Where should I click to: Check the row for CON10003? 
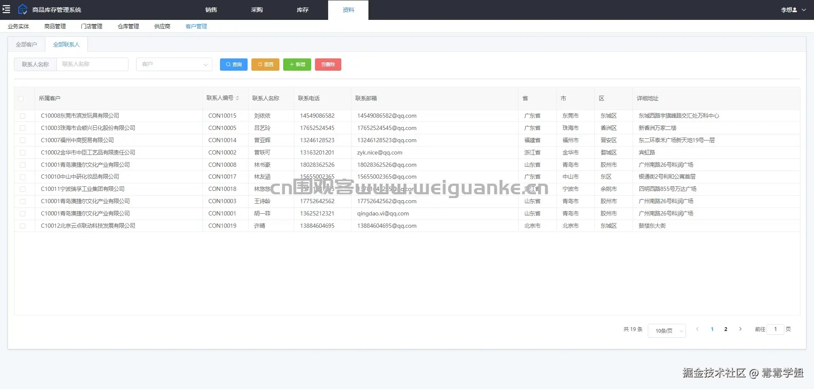coord(23,201)
